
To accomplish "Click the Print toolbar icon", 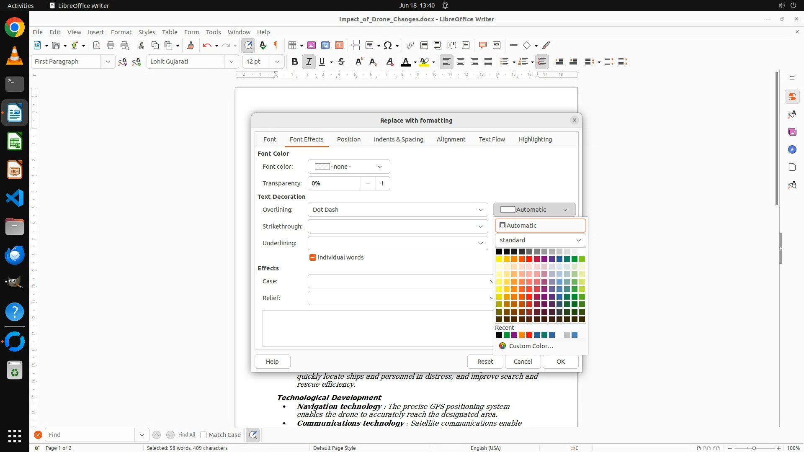I will [111, 45].
